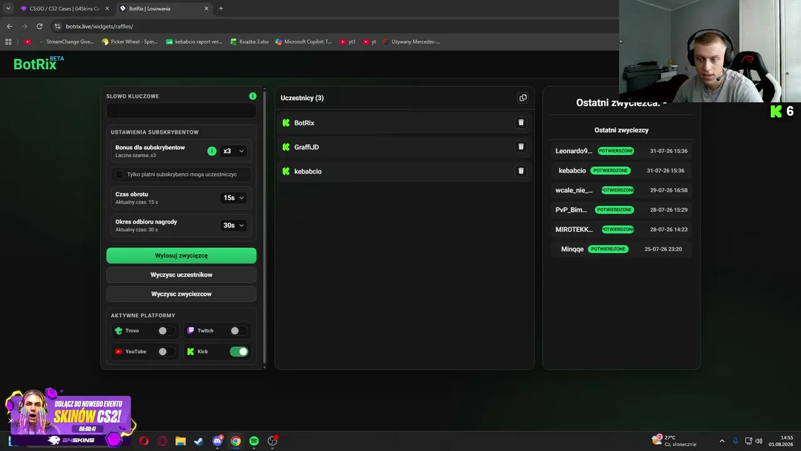The image size is (801, 451).
Task: Click the Kick icon beside GraffiJD
Action: [286, 147]
